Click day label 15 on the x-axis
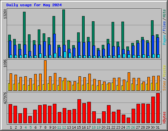 79,127
